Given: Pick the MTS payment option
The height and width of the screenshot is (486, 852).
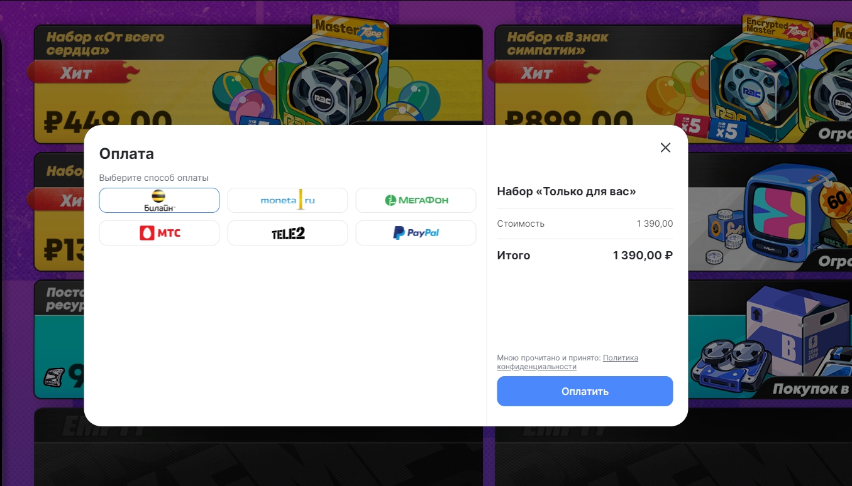Looking at the screenshot, I should [x=159, y=233].
